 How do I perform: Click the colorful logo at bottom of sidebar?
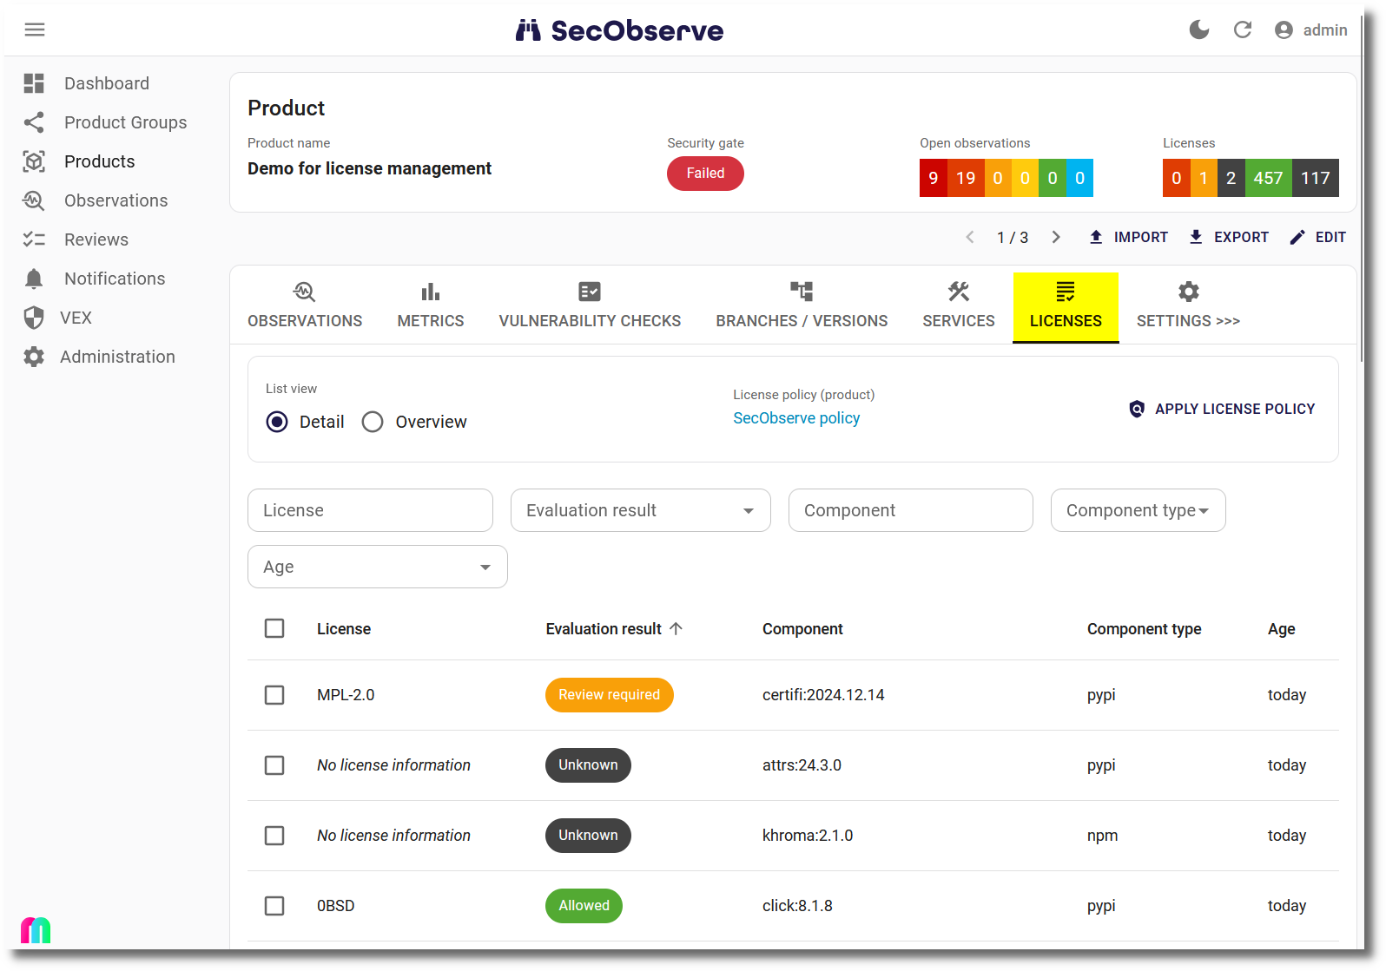tap(36, 930)
